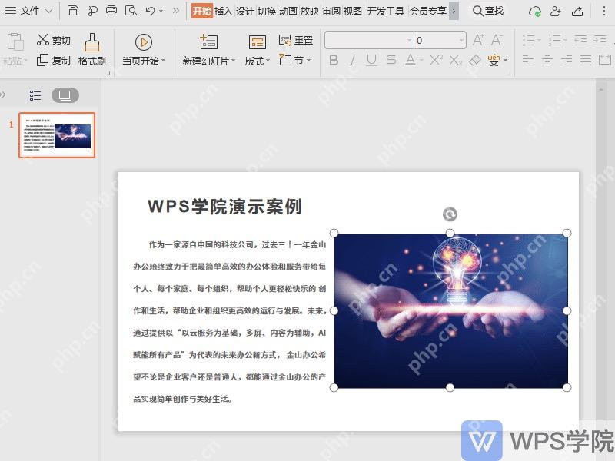Click the 粘贴 paste icon
The width and height of the screenshot is (615, 461).
point(15,42)
